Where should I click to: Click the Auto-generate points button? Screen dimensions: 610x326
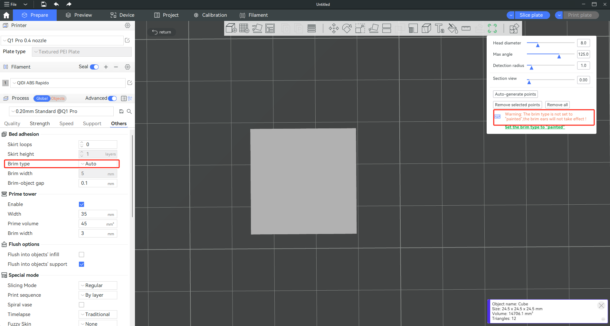coord(515,94)
